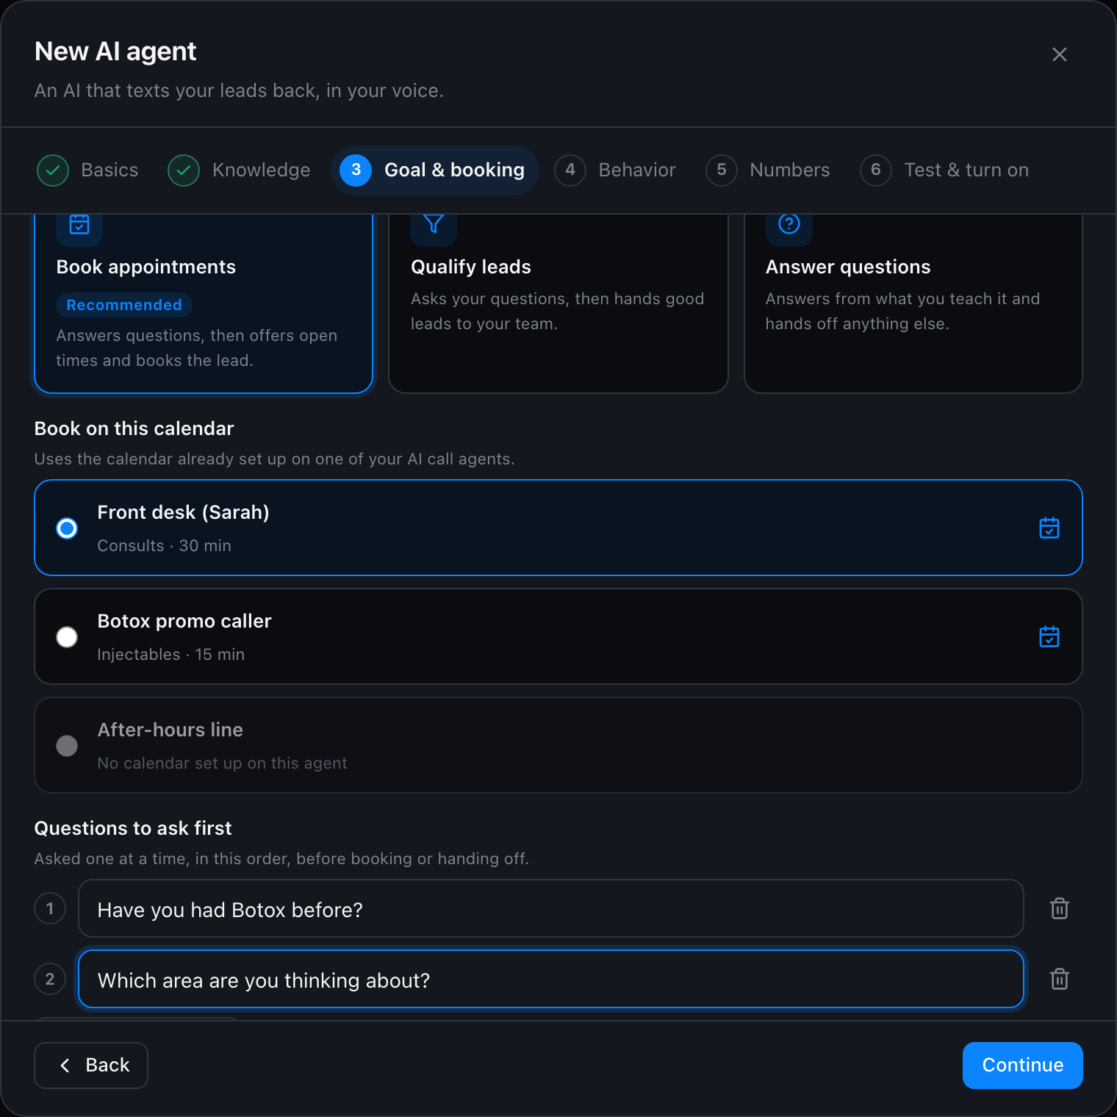Click calendar icon on Front desk row
1117x1117 pixels.
[1049, 528]
